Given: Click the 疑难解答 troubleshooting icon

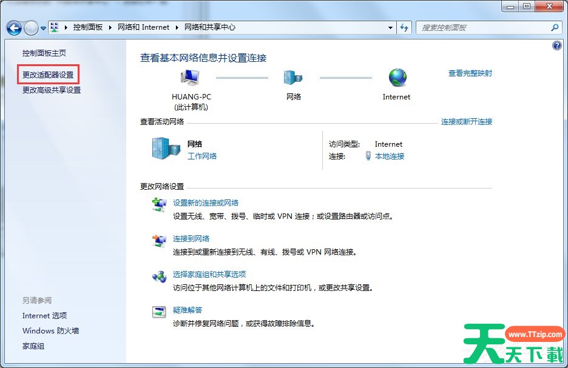Looking at the screenshot, I should pyautogui.click(x=159, y=312).
